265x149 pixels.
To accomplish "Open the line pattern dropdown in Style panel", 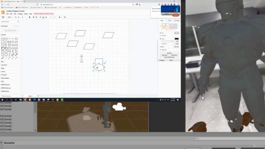I will (x=167, y=41).
